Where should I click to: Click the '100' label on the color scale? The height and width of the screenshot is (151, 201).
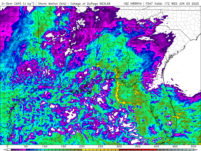(44, 146)
